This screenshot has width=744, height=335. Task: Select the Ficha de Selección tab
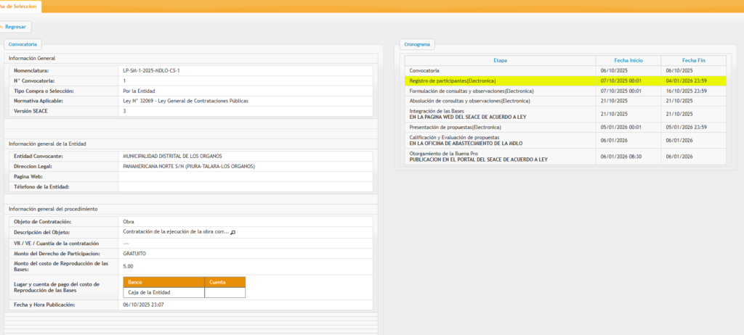point(20,6)
